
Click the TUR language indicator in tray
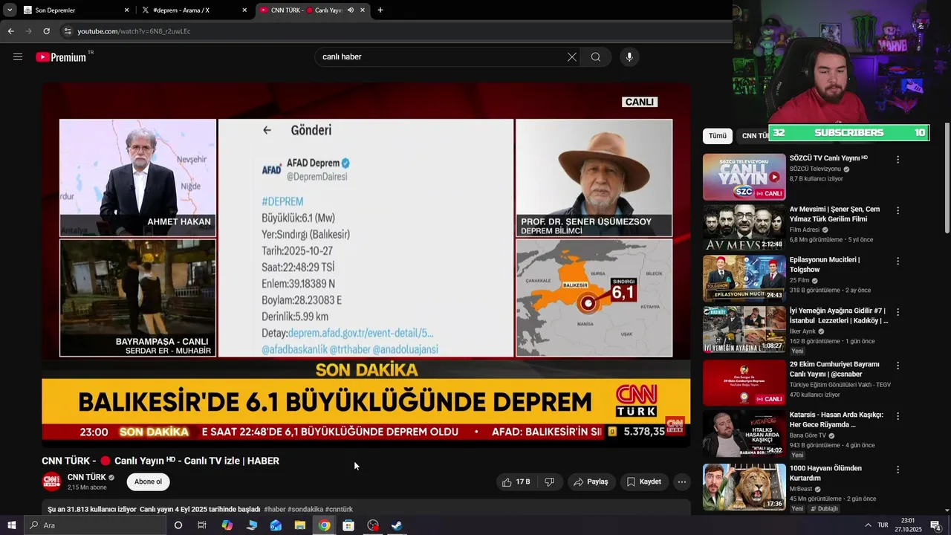point(883,525)
